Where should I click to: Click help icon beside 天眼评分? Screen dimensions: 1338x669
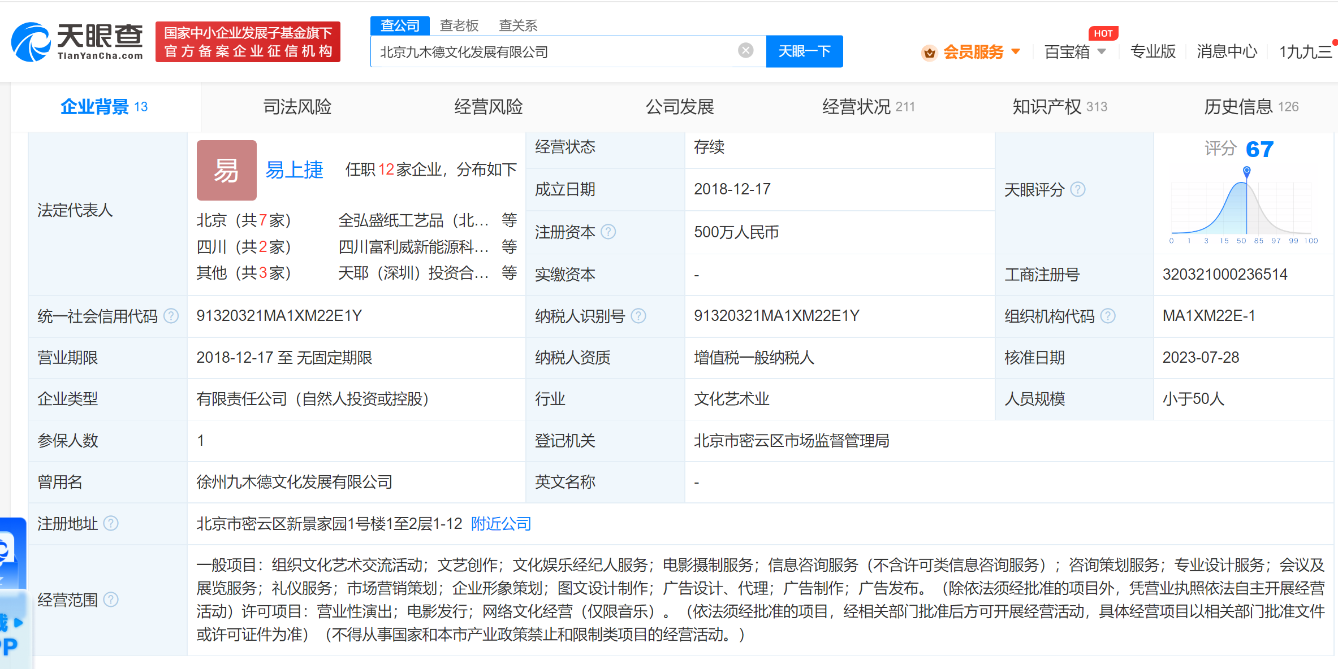point(1078,189)
